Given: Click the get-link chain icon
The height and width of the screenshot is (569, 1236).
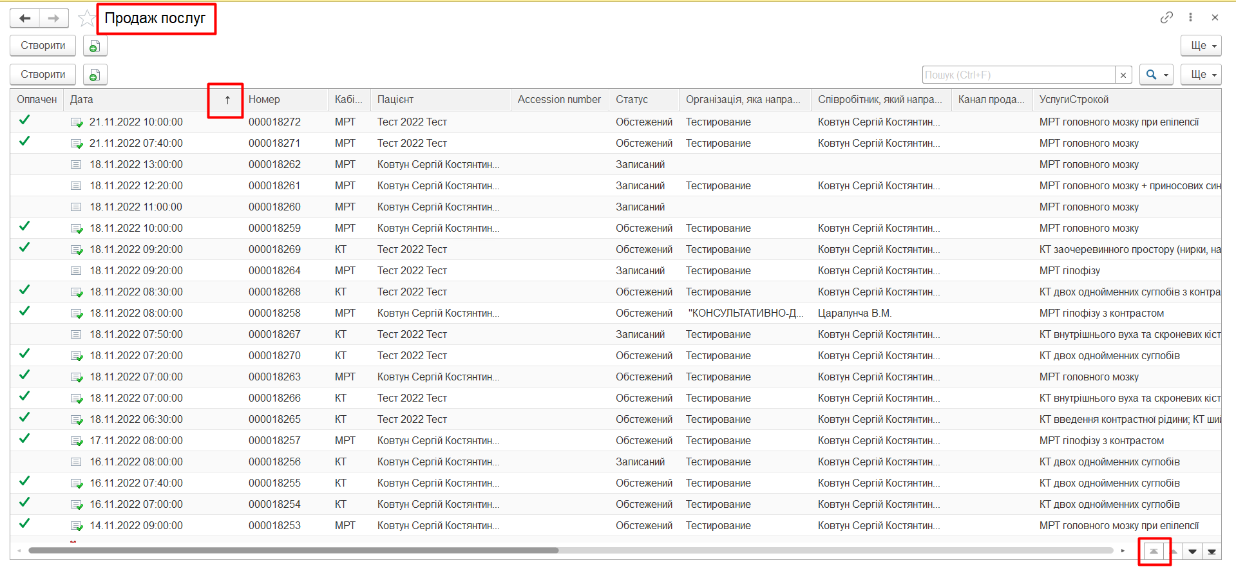Looking at the screenshot, I should [1166, 17].
